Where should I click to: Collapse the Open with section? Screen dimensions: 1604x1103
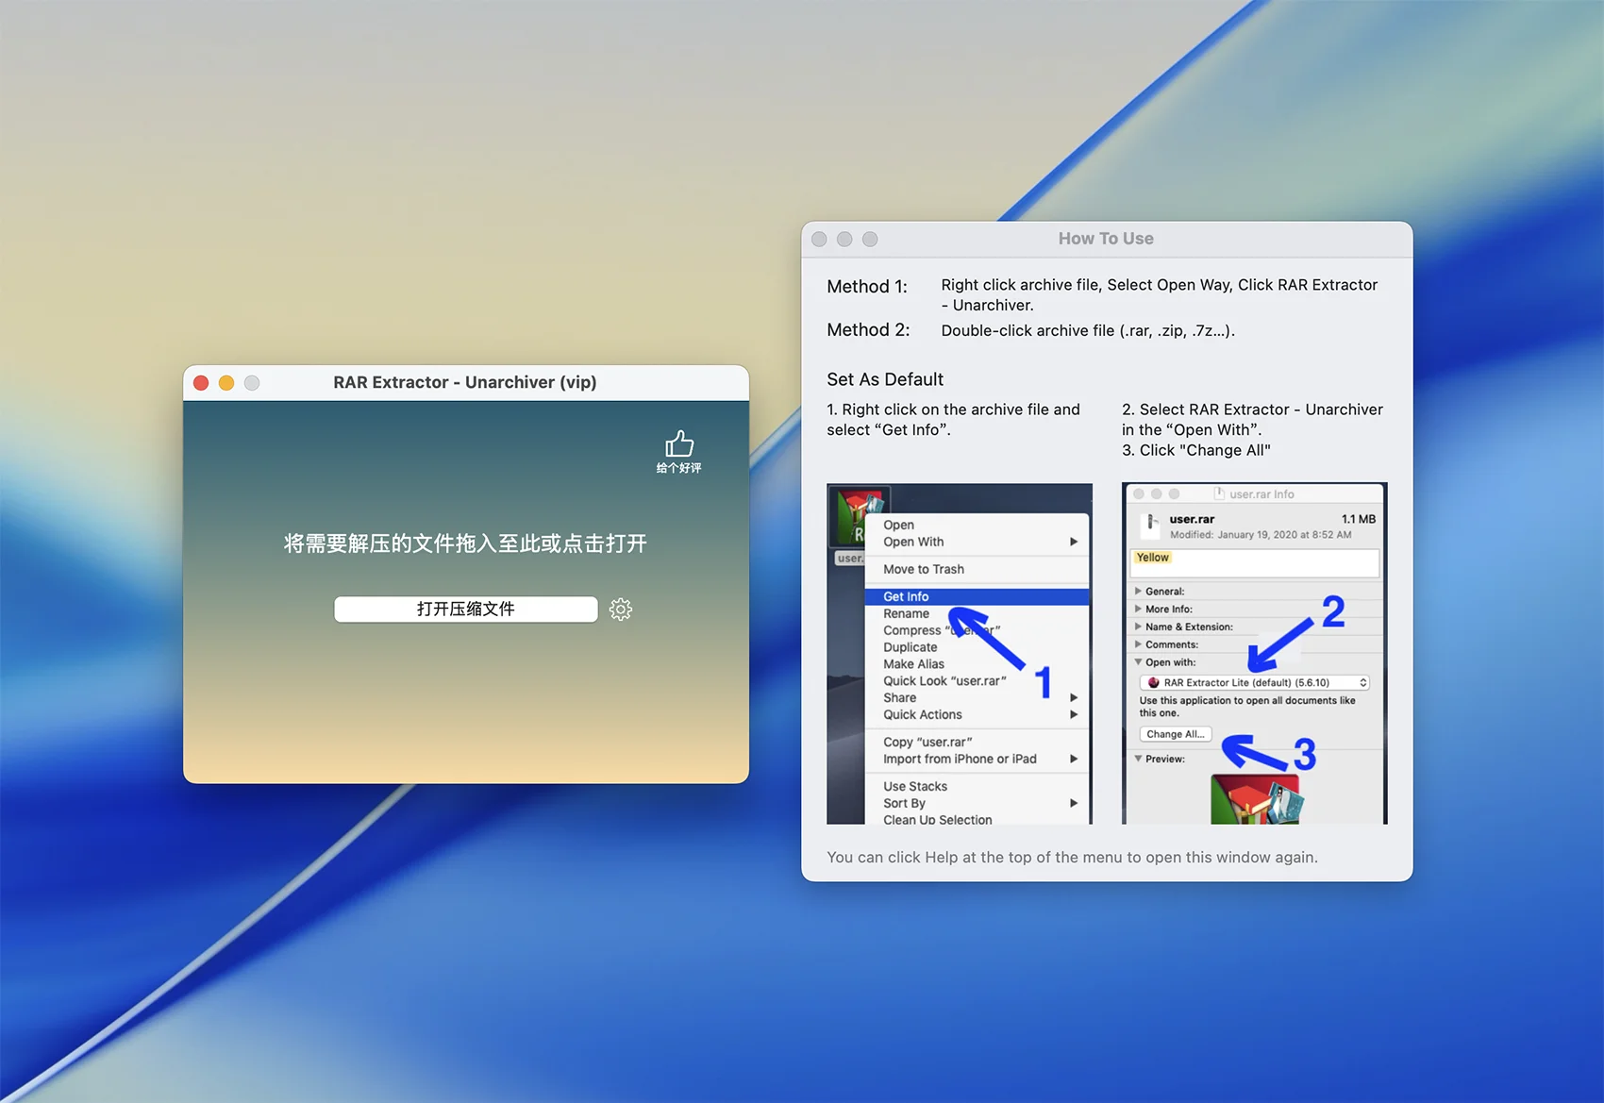[1138, 662]
